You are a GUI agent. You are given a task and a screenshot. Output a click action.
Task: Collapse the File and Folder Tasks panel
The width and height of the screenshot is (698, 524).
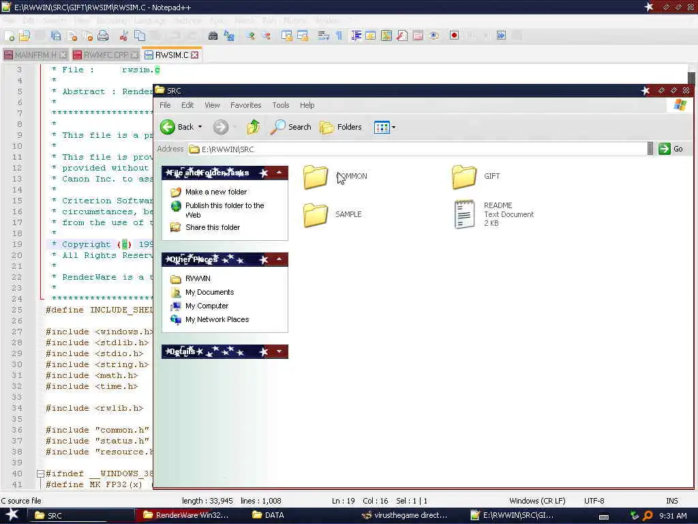click(279, 173)
